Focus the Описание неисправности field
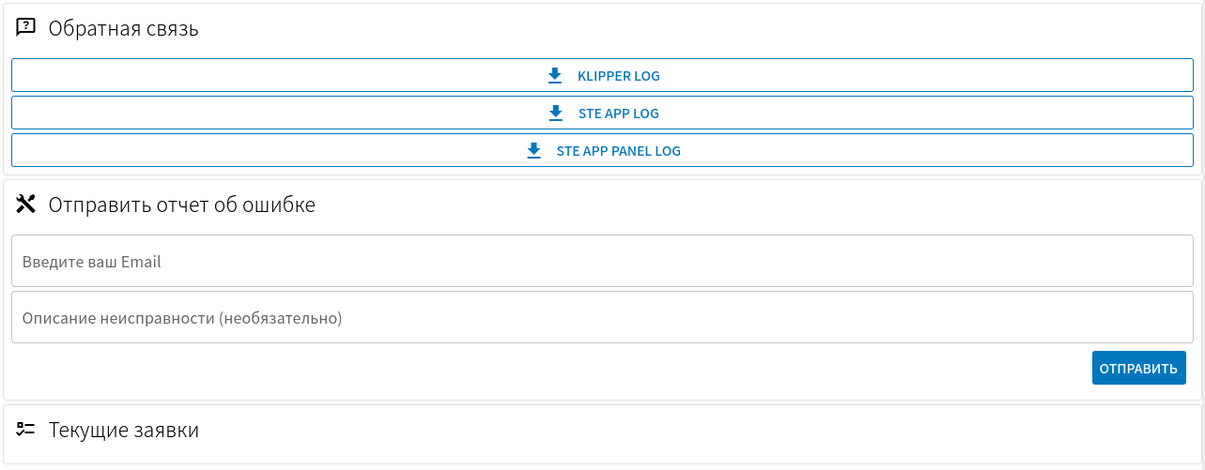Screen dimensions: 1205x470 tap(602, 317)
